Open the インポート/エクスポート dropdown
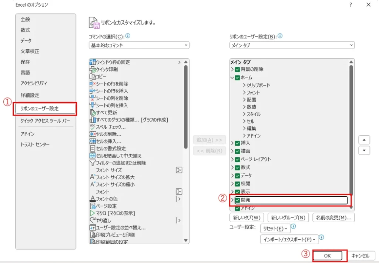379x263 pixels. [x=289, y=240]
